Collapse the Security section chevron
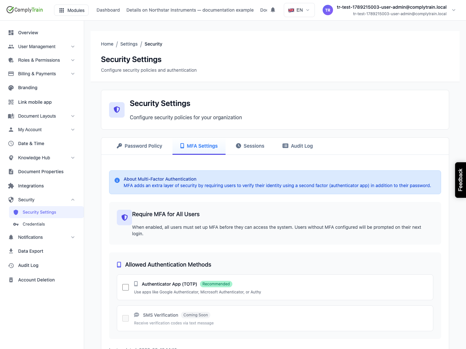The width and height of the screenshot is (466, 349). [73, 200]
